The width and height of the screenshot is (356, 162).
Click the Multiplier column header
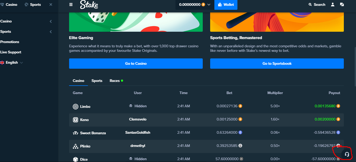click(275, 93)
